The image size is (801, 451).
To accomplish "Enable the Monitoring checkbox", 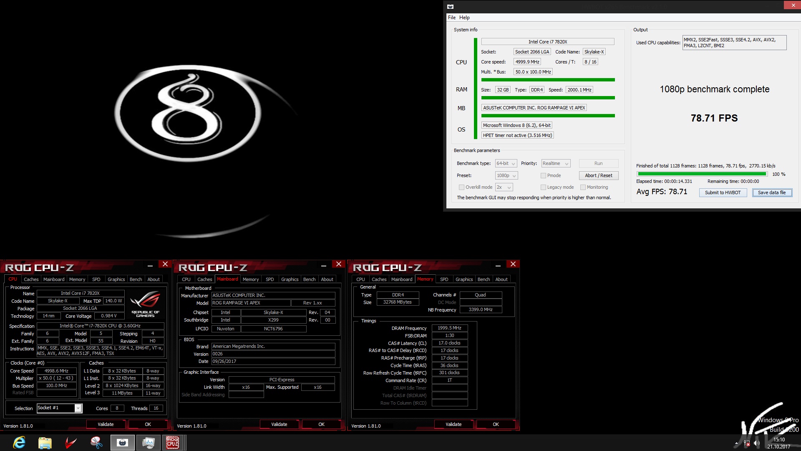I will point(583,187).
